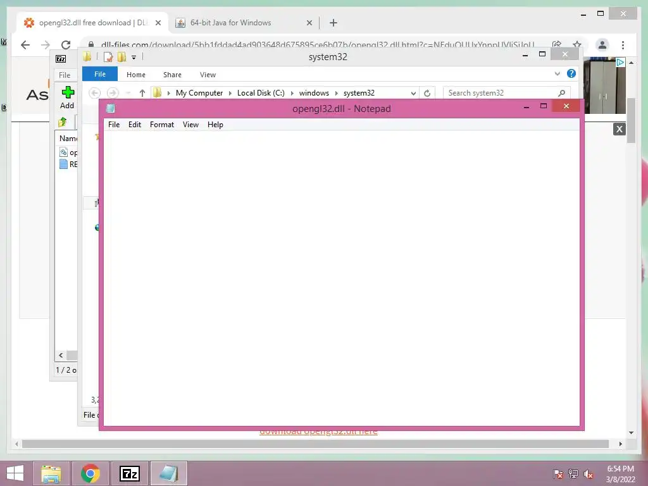Switch to View ribbon tab in Explorer
Image resolution: width=648 pixels, height=486 pixels.
tap(208, 75)
